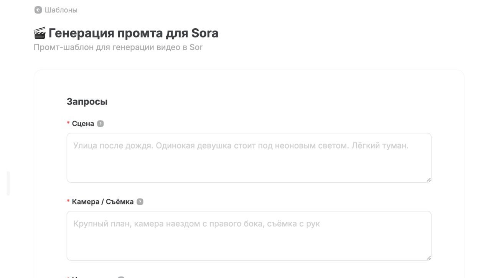Click the clapperboard emoji in the title

click(40, 33)
